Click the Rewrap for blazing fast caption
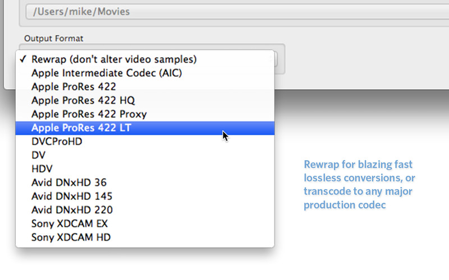The width and height of the screenshot is (449, 280). click(x=358, y=165)
